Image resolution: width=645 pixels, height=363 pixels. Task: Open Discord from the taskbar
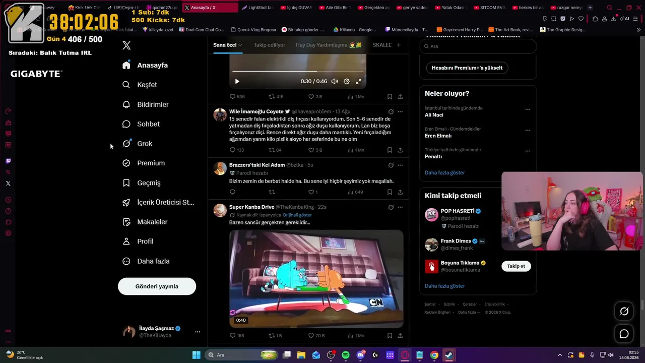(360, 355)
